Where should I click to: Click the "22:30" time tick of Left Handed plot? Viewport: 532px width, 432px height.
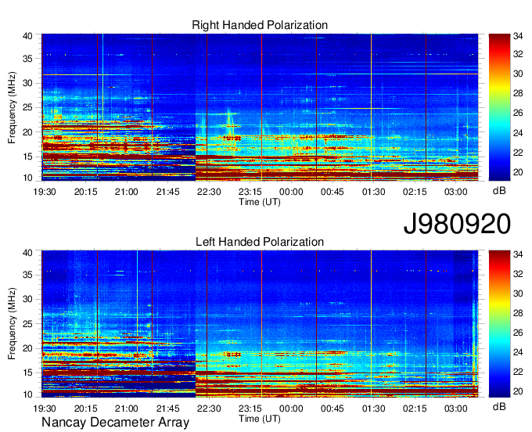pos(209,409)
